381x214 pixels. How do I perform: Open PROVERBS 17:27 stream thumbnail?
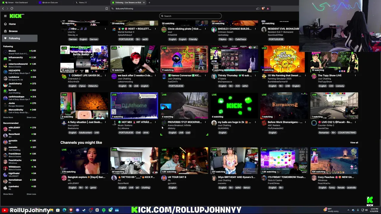point(184,106)
